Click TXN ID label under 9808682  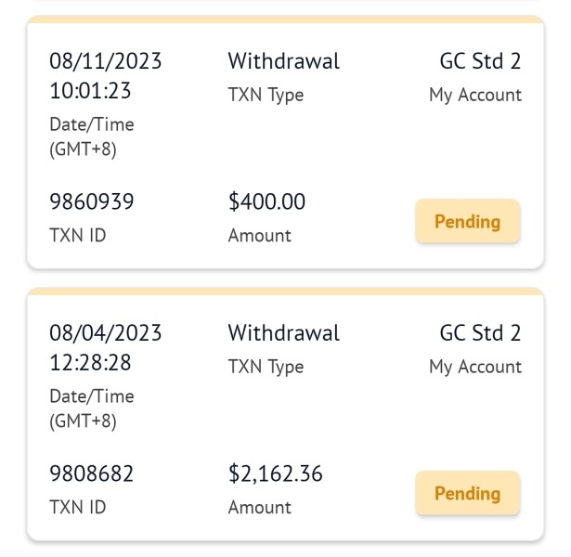(x=77, y=507)
